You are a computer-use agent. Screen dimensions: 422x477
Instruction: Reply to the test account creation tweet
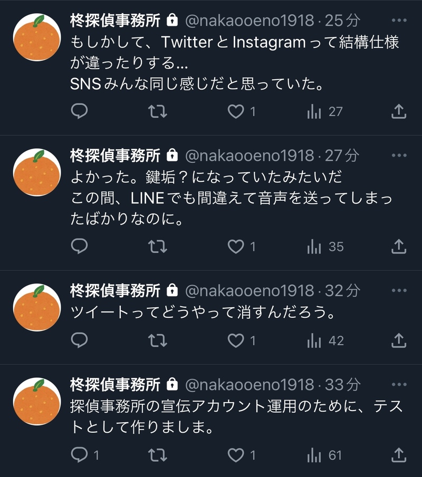tap(80, 455)
